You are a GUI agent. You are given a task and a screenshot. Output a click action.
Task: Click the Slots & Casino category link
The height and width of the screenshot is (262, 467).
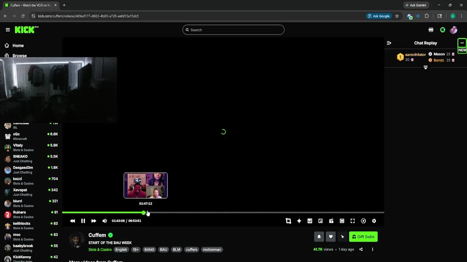click(x=100, y=250)
